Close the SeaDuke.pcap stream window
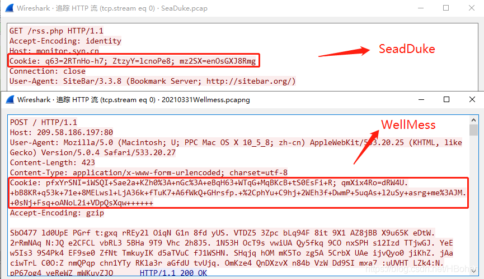This screenshot has height=279, width=484. [472, 8]
